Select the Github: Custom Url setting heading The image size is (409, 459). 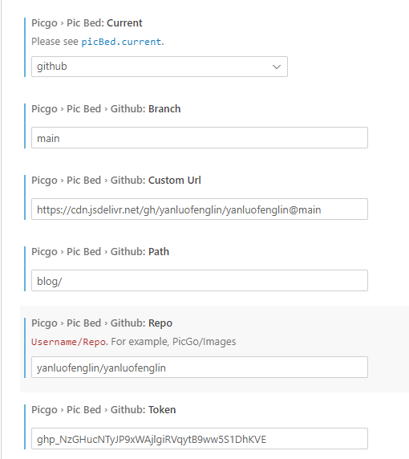pyautogui.click(x=116, y=181)
